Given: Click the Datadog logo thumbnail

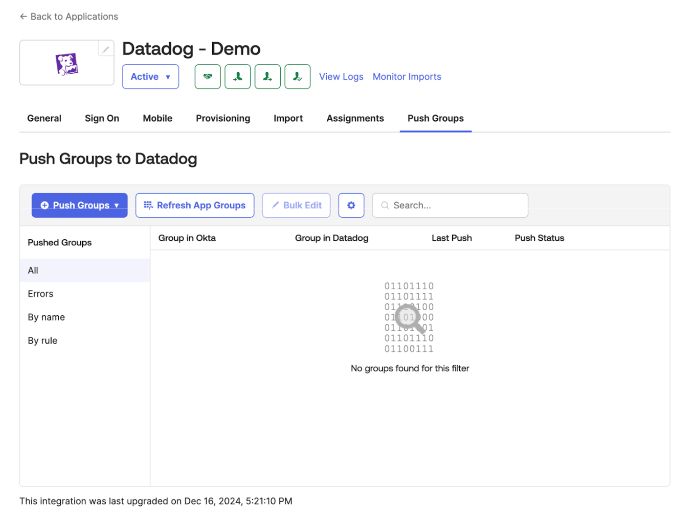Looking at the screenshot, I should click(67, 64).
